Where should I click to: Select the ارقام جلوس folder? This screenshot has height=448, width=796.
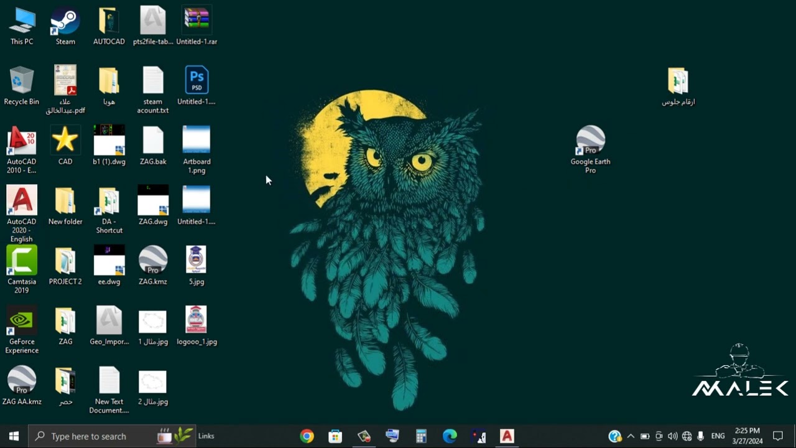click(678, 86)
